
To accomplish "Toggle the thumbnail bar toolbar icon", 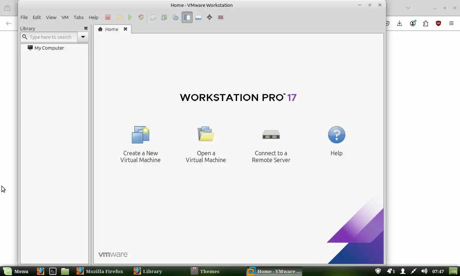I will (x=198, y=17).
